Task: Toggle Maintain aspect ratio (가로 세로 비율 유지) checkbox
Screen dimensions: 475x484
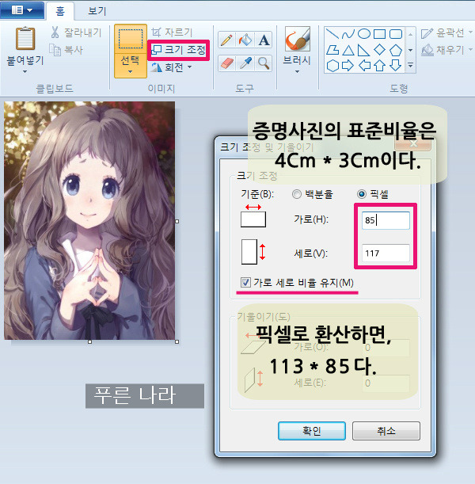Action: (245, 283)
